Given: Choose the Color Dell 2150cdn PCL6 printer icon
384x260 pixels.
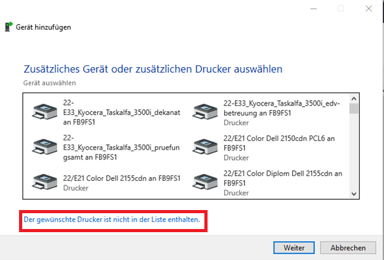Looking at the screenshot, I should point(205,147).
